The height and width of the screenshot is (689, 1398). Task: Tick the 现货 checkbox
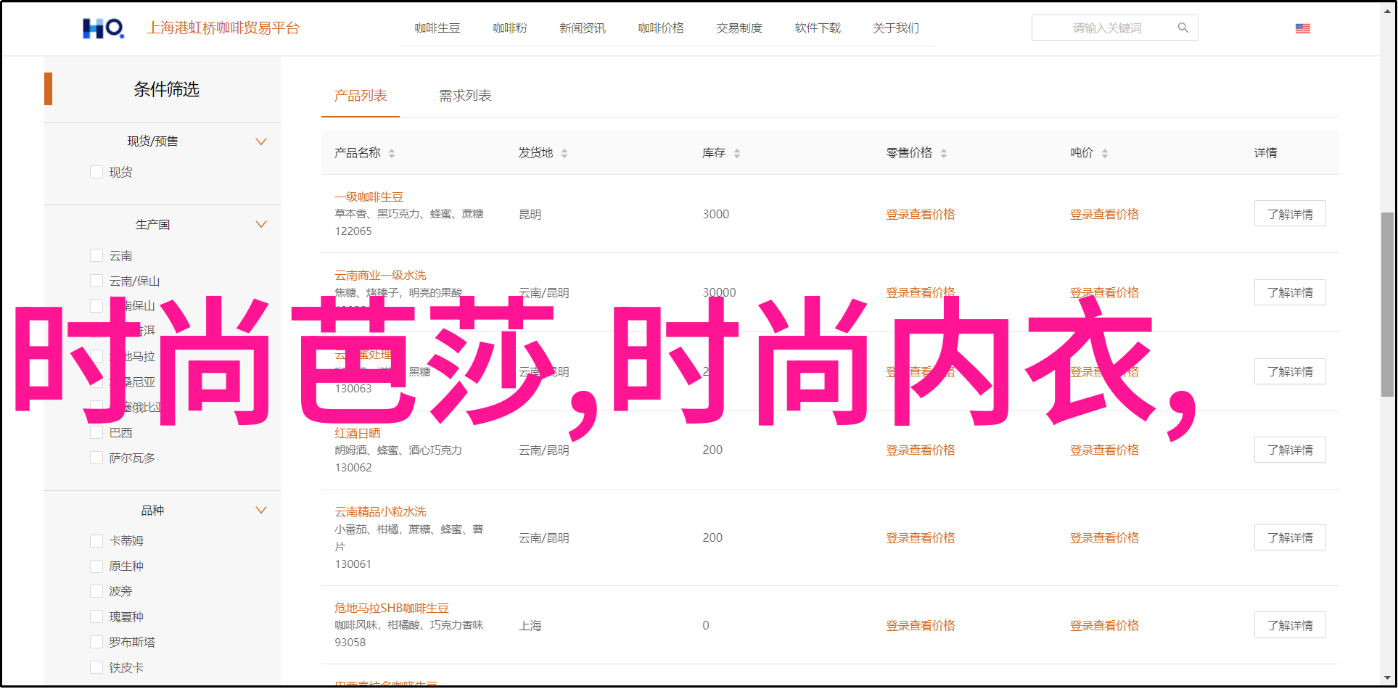[x=96, y=172]
